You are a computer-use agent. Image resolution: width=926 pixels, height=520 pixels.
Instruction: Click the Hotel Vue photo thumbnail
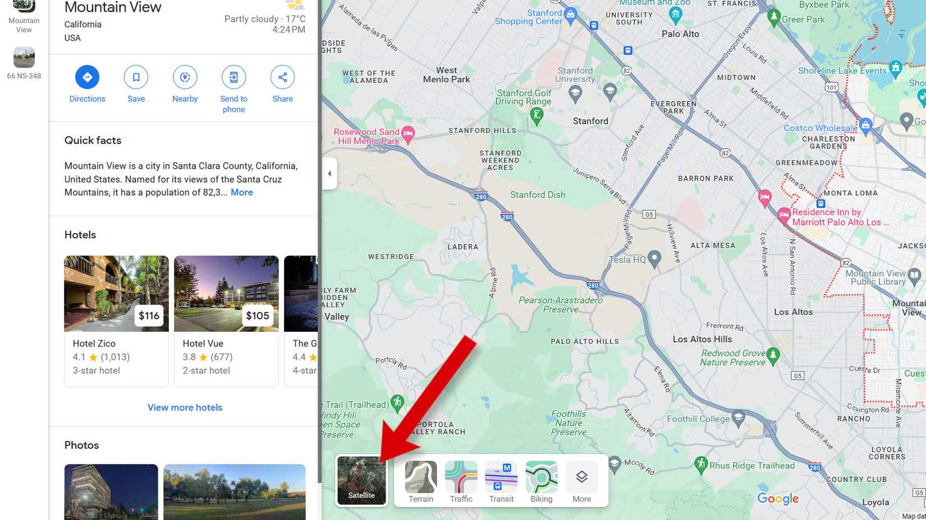tap(226, 294)
